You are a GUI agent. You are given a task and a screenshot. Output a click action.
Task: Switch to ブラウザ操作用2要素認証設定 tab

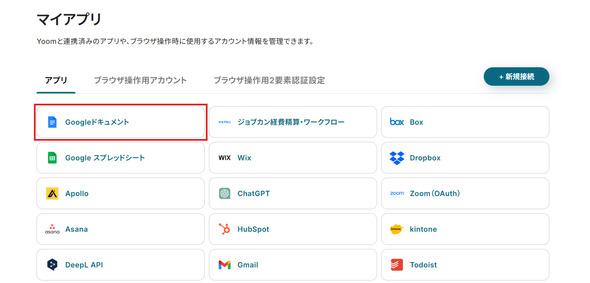269,80
